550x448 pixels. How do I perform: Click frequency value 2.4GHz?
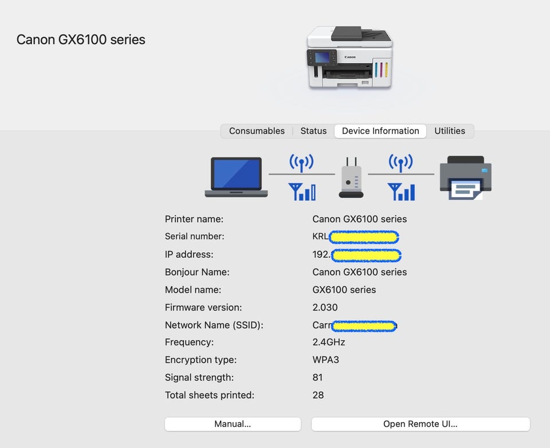(x=329, y=342)
